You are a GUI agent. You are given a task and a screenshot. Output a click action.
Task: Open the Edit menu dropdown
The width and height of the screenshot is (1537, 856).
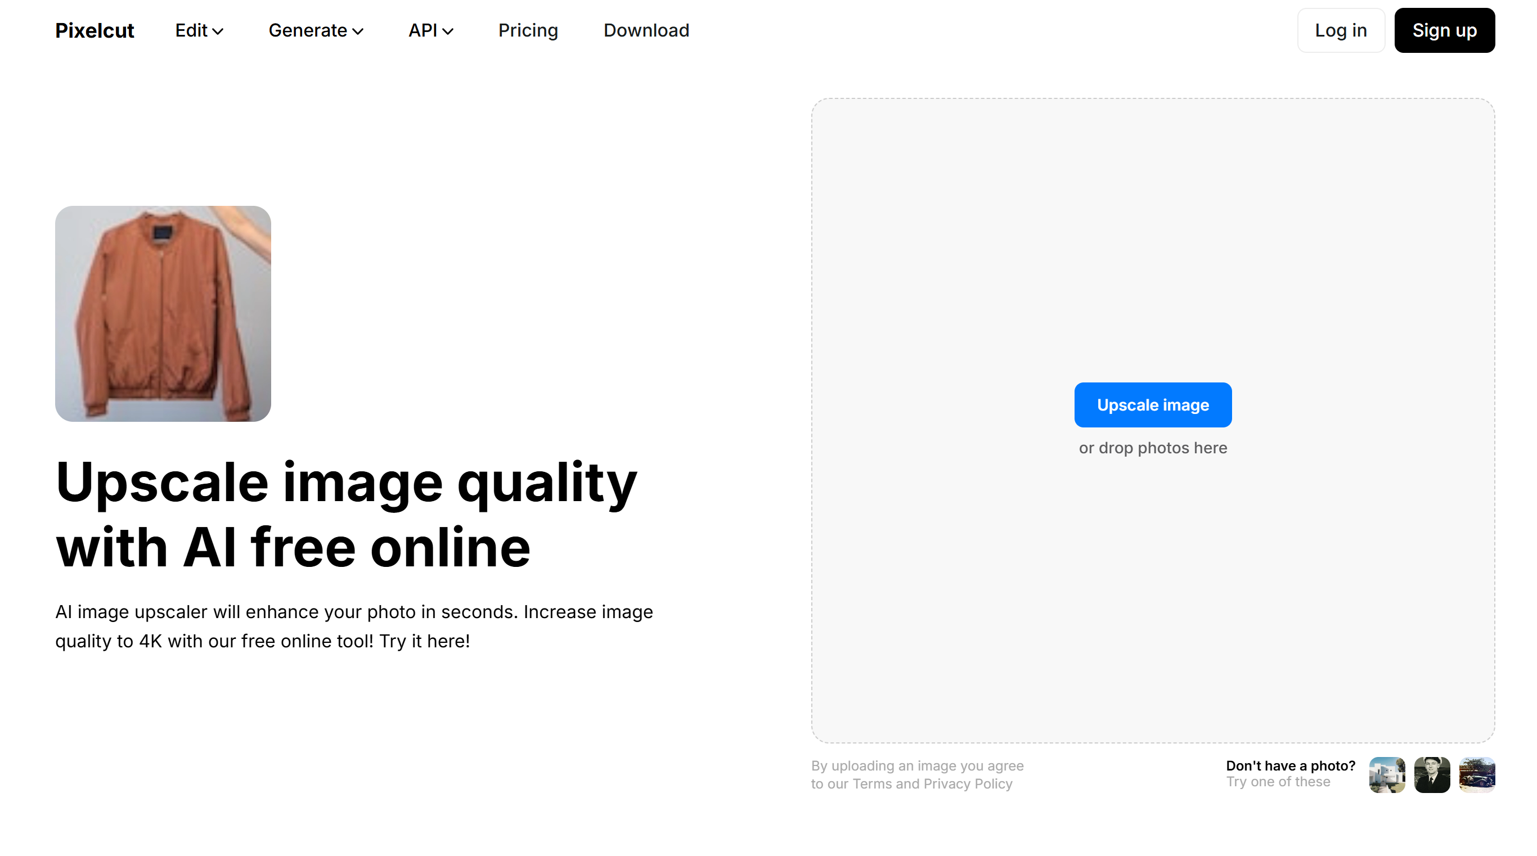point(192,30)
